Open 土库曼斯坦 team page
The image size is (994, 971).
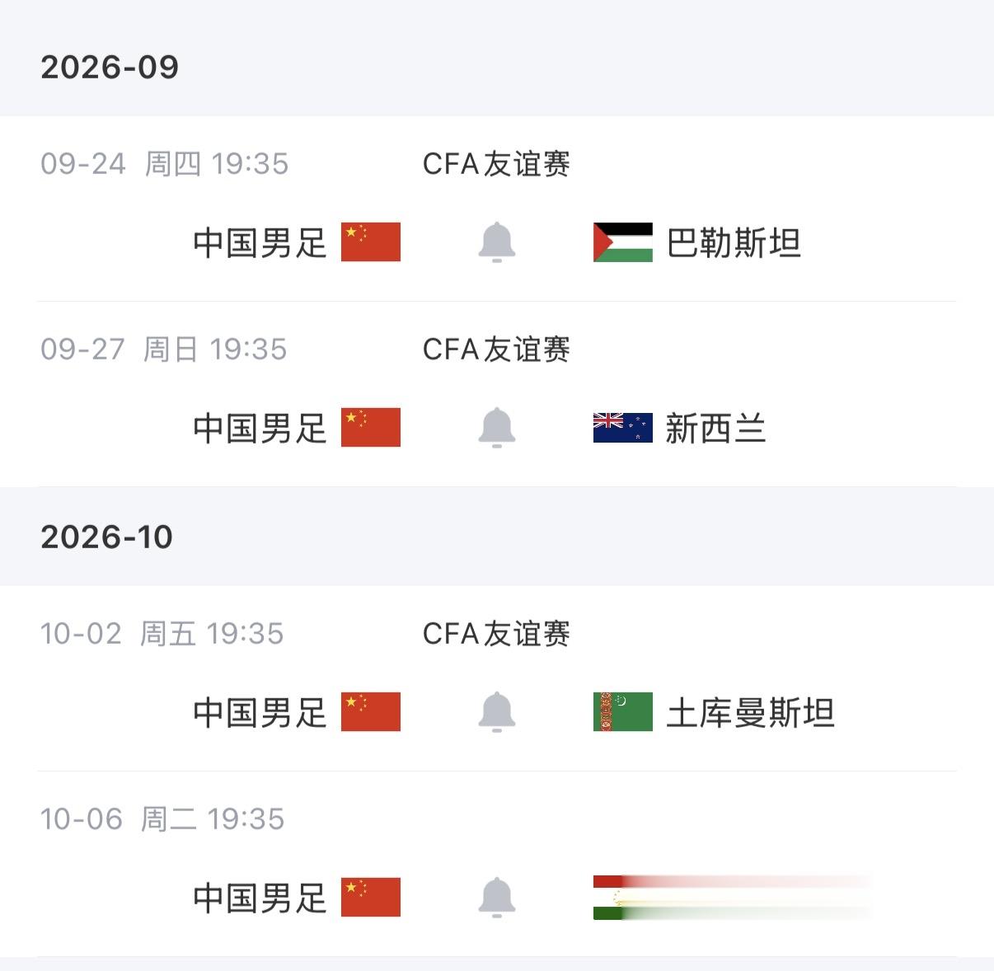tap(751, 713)
